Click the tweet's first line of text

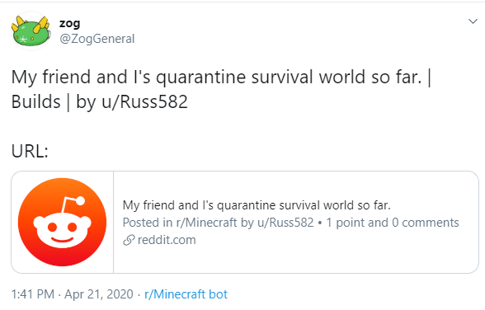pos(221,77)
